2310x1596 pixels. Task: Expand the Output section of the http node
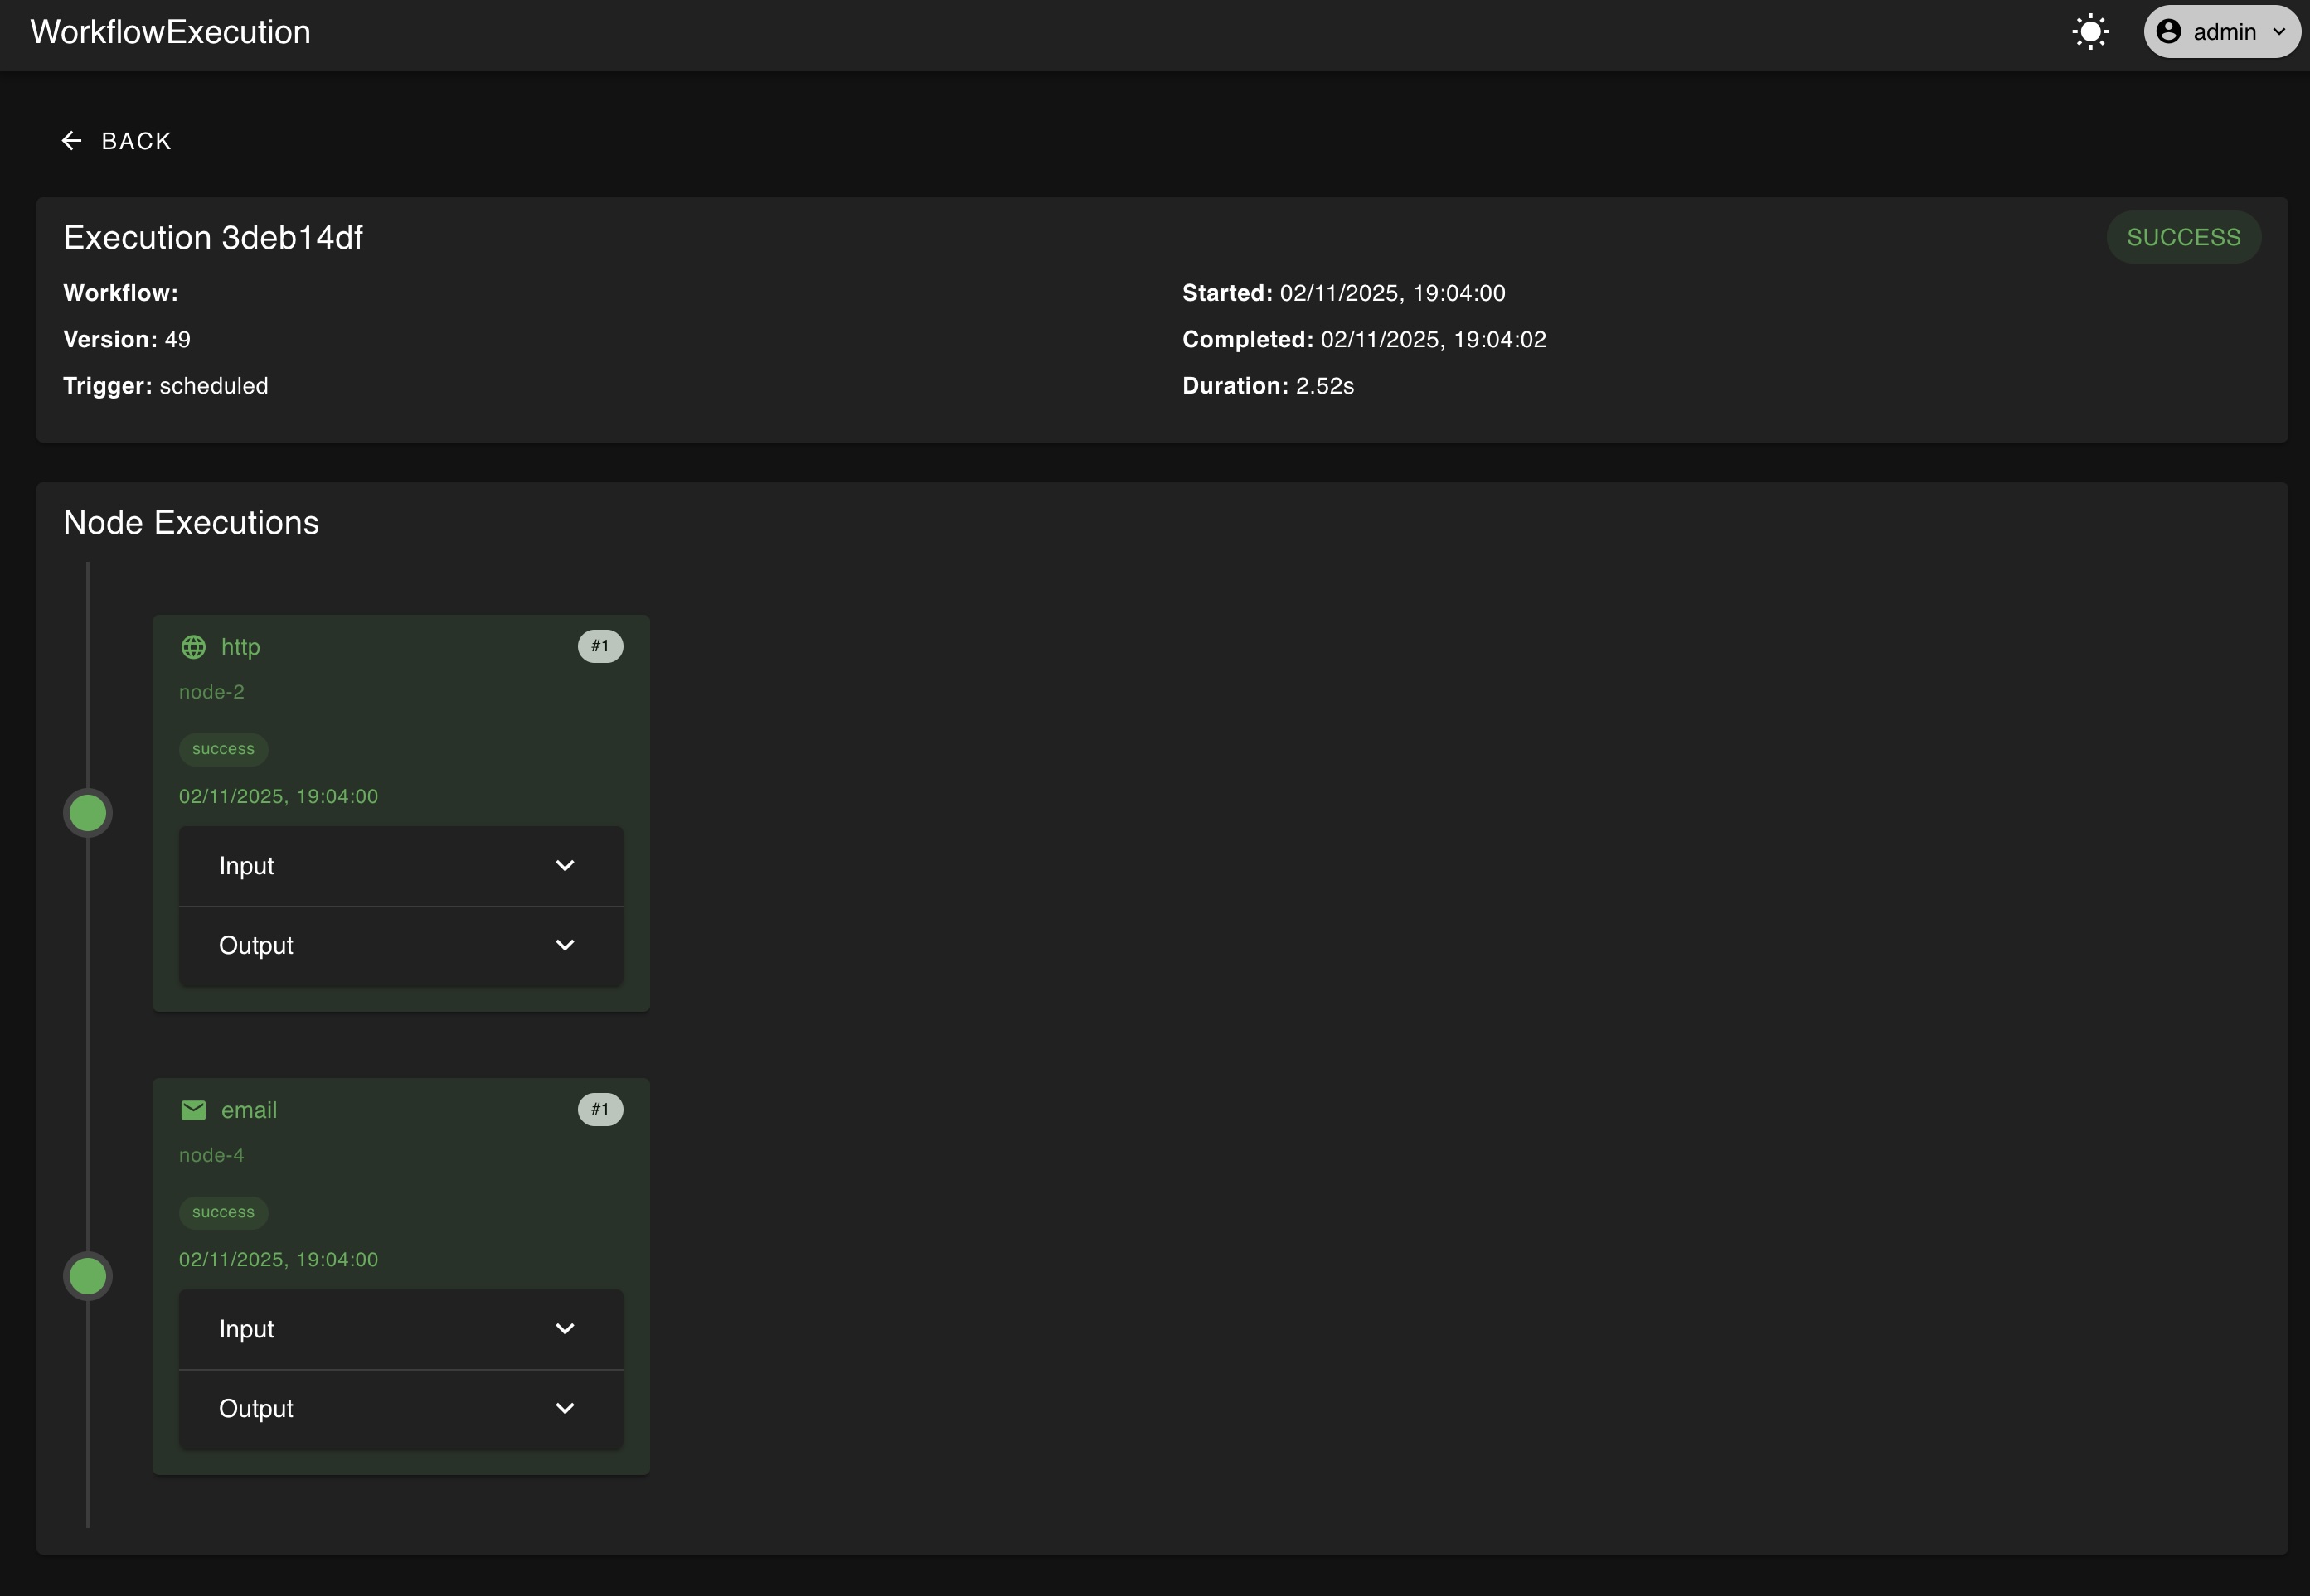tap(400, 945)
